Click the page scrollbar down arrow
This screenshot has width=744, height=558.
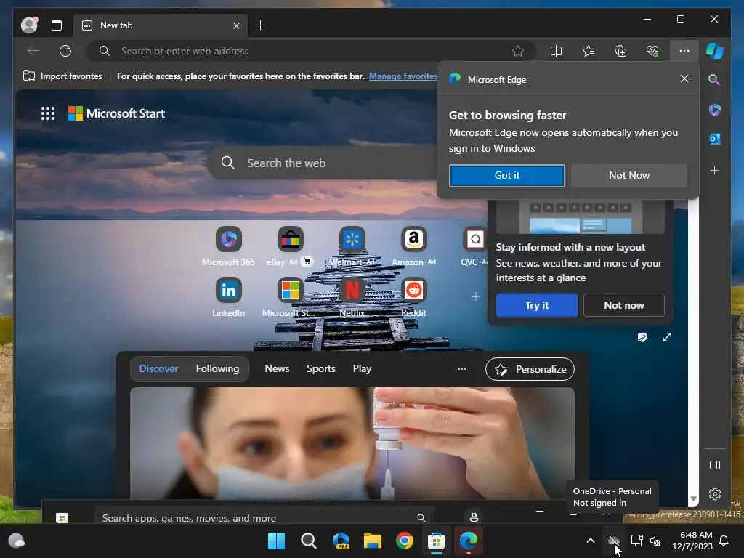coord(693,498)
